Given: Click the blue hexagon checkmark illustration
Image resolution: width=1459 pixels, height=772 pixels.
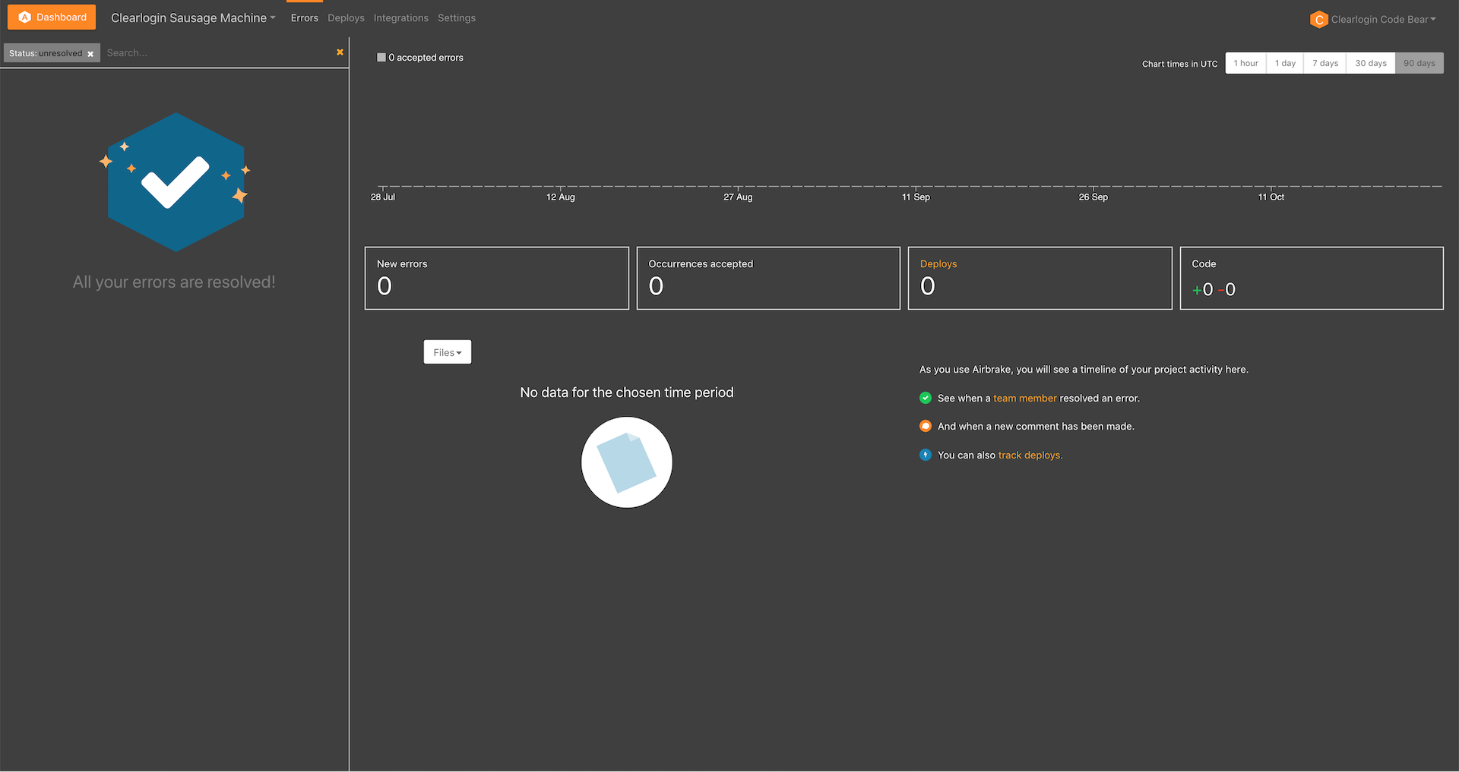Looking at the screenshot, I should (176, 182).
